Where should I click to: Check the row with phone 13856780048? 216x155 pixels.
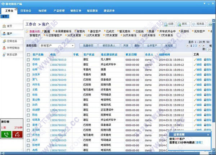tap(28, 85)
